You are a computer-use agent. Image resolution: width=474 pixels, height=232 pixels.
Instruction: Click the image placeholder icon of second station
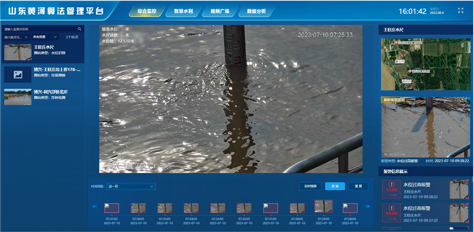point(18,75)
